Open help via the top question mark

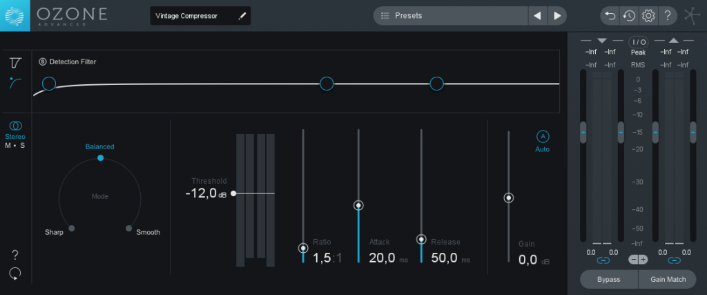click(x=668, y=16)
